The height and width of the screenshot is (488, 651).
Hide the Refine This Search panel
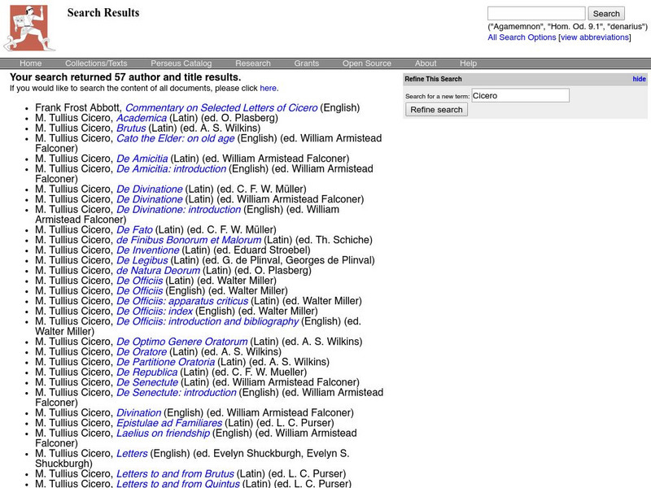pyautogui.click(x=639, y=79)
